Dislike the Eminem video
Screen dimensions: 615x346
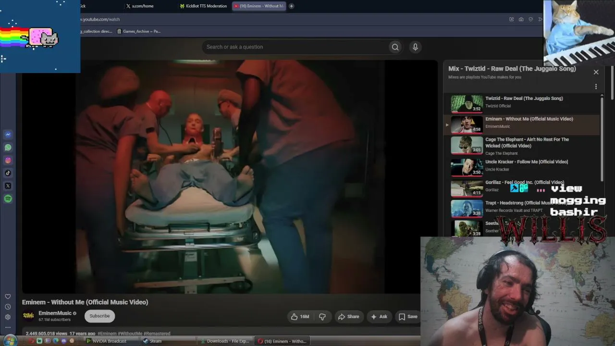tap(322, 317)
